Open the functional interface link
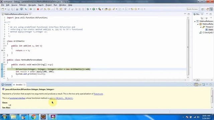 [x=17, y=98]
